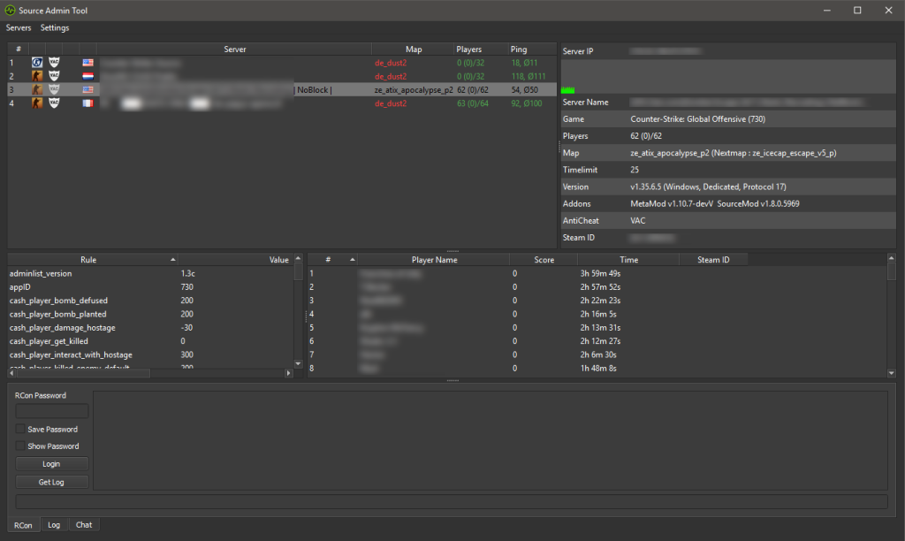Click the Counter-Strike Source game icon in row 1
Image resolution: width=905 pixels, height=541 pixels.
point(37,63)
